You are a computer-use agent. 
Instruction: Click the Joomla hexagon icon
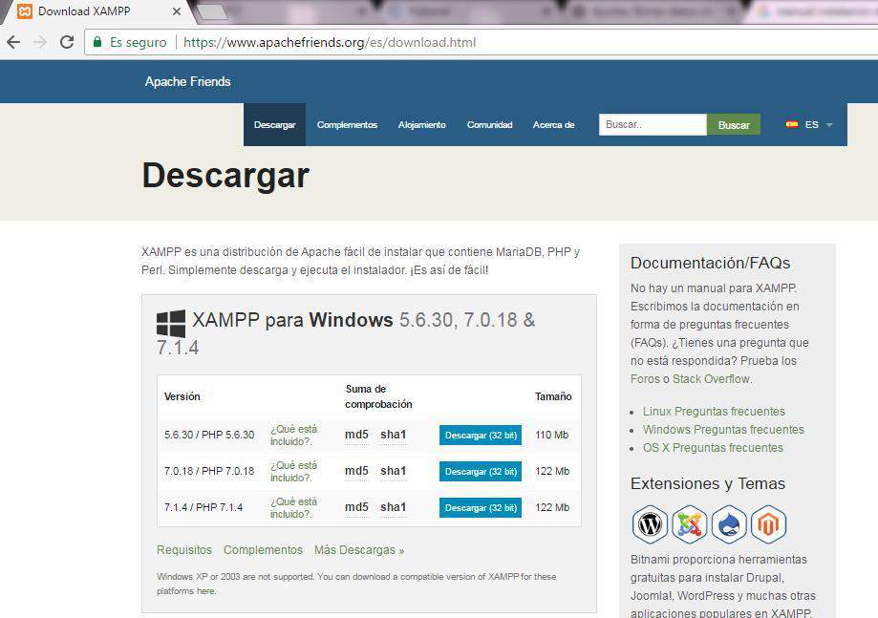click(x=689, y=524)
